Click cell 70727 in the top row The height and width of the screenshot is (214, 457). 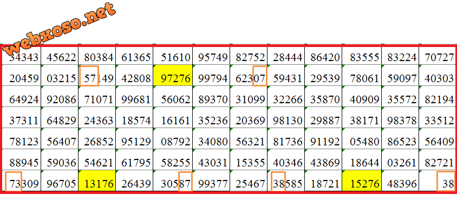(437, 56)
